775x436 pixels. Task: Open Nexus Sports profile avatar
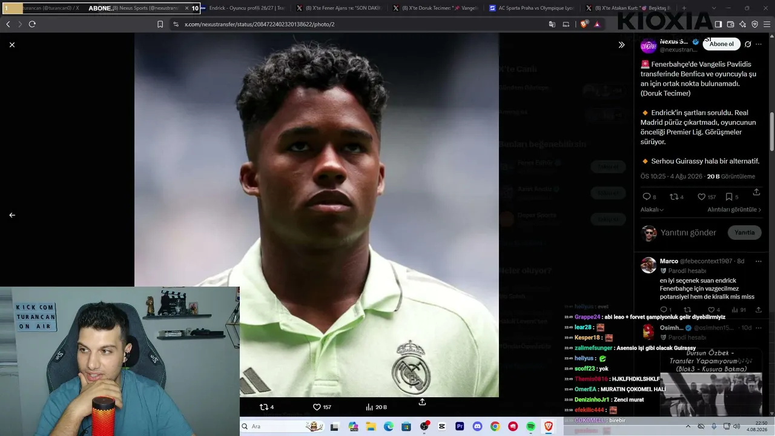(648, 45)
